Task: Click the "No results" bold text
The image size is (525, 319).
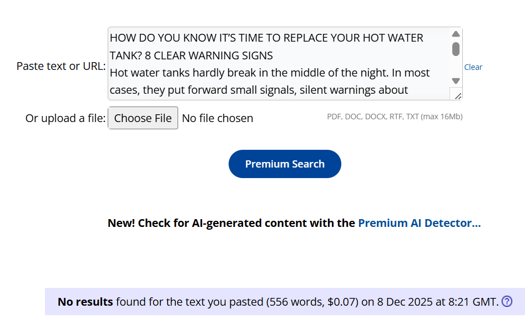Action: tap(85, 302)
